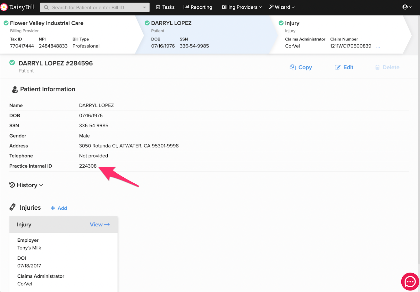420x292 pixels.
Task: Open Flower Valley Industrial Care billing provider
Action: [47, 23]
